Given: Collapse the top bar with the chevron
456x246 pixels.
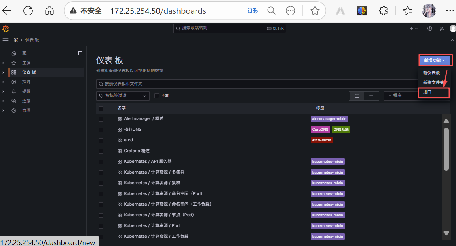Looking at the screenshot, I should (452, 40).
